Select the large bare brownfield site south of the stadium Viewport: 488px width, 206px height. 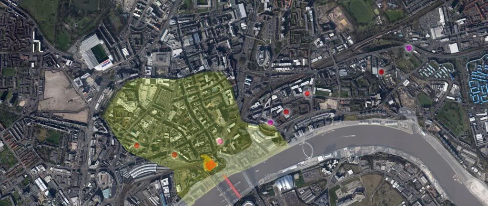coord(63,95)
